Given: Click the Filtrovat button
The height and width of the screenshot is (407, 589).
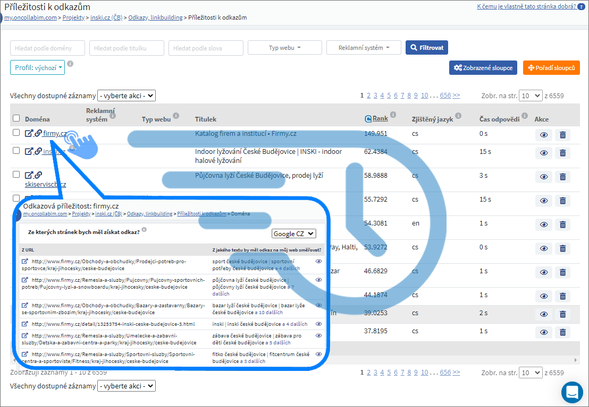Looking at the screenshot, I should pyautogui.click(x=427, y=48).
